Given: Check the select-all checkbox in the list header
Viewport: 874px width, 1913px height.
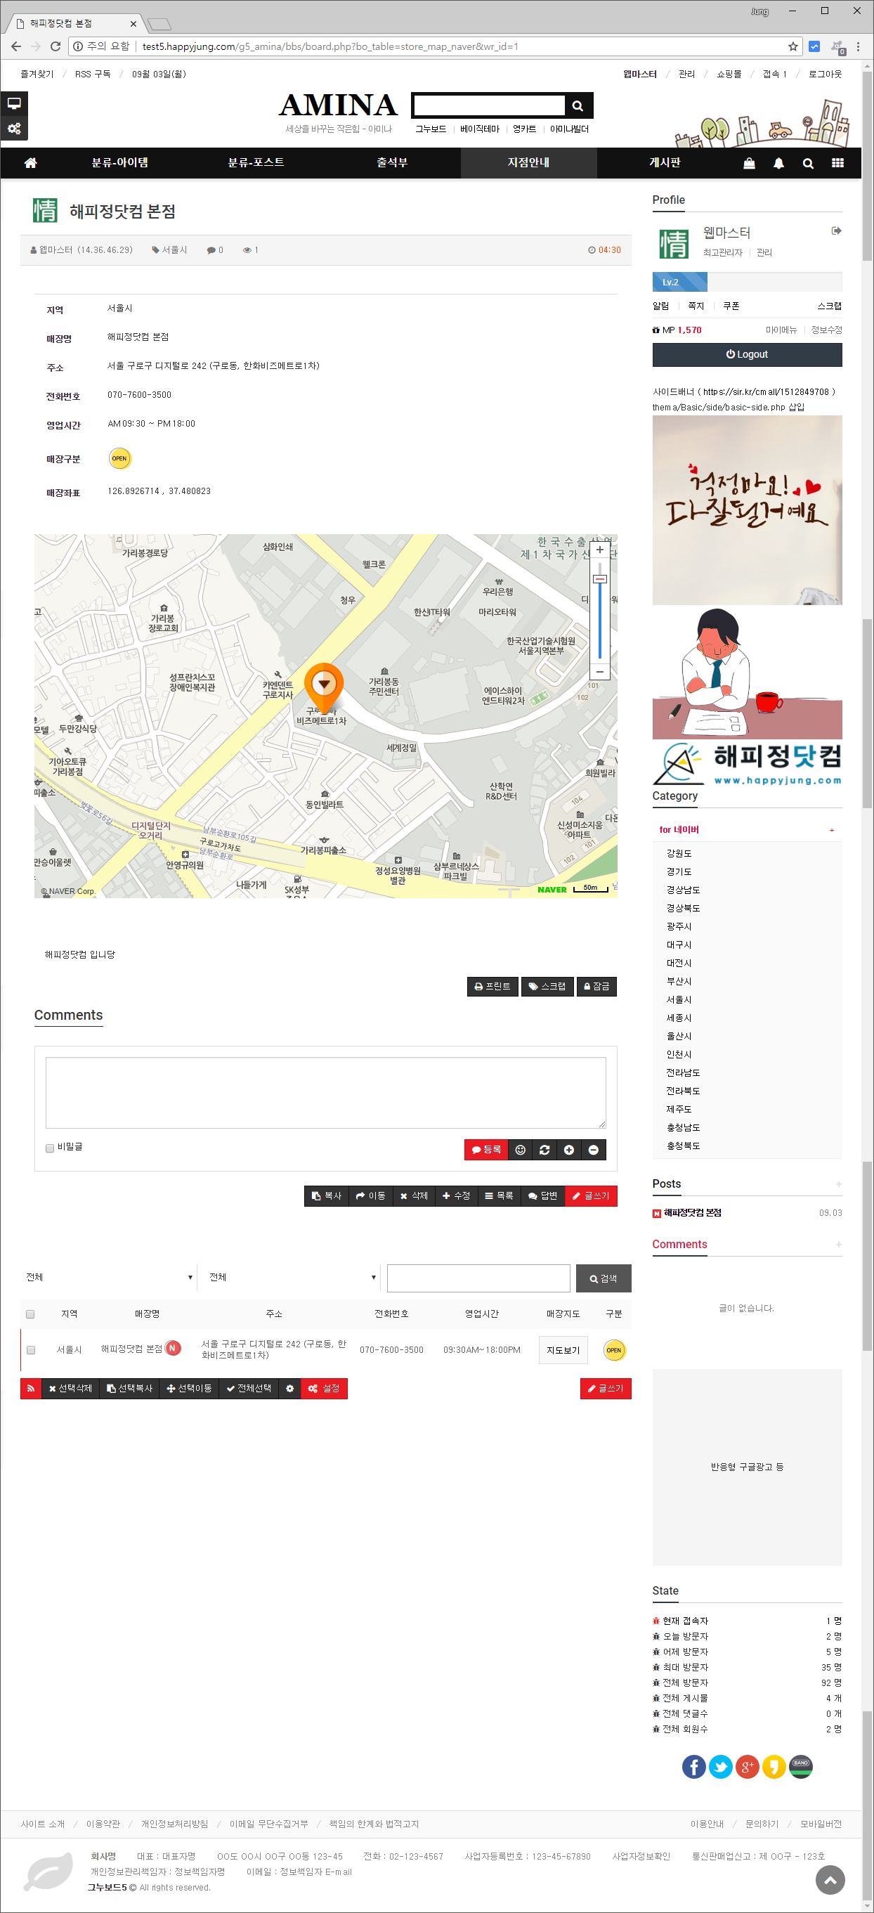Looking at the screenshot, I should tap(30, 1314).
